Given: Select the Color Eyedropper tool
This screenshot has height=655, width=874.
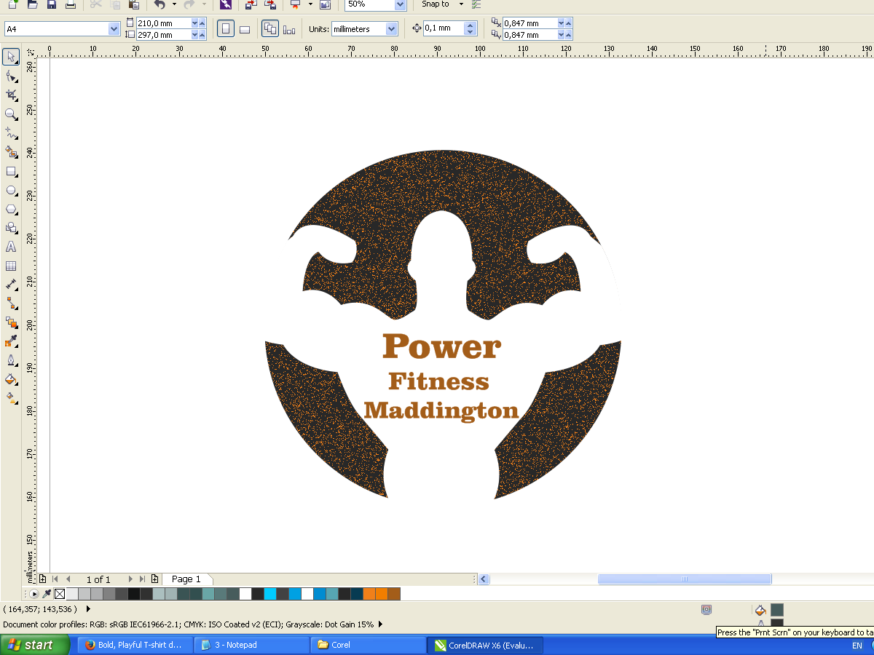Looking at the screenshot, I should (x=10, y=341).
